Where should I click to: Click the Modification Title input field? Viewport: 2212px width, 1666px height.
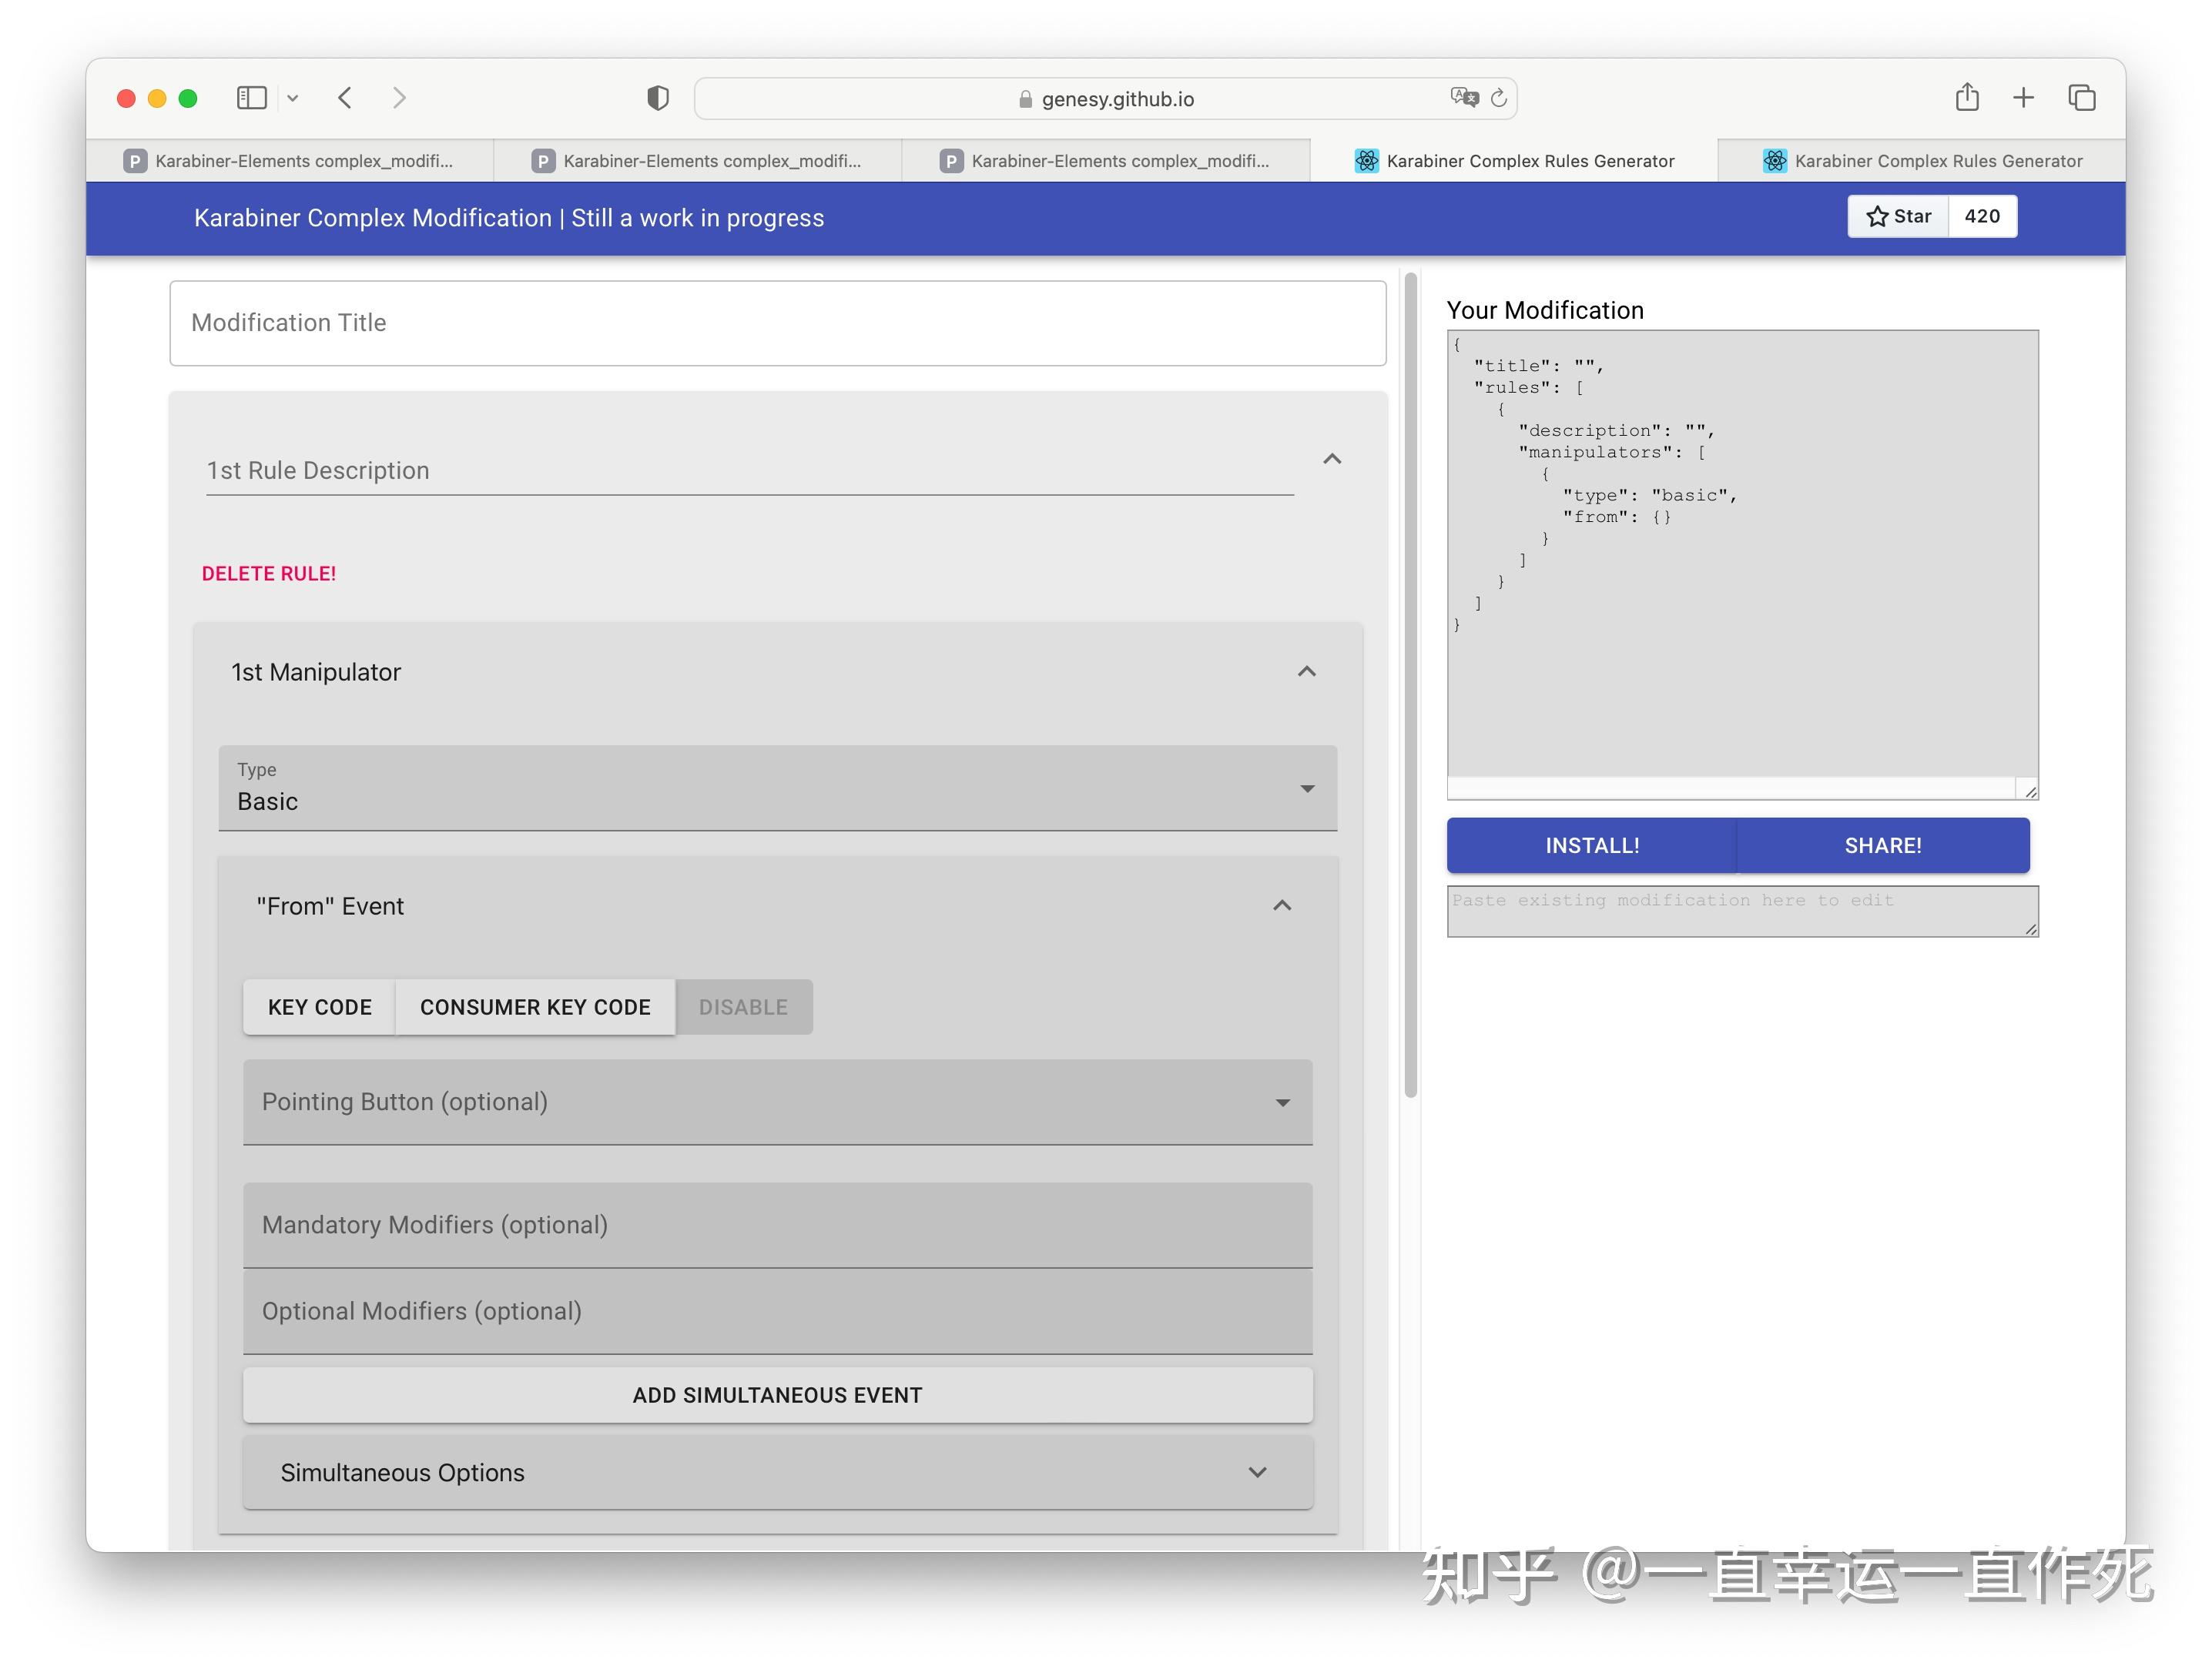click(x=777, y=323)
